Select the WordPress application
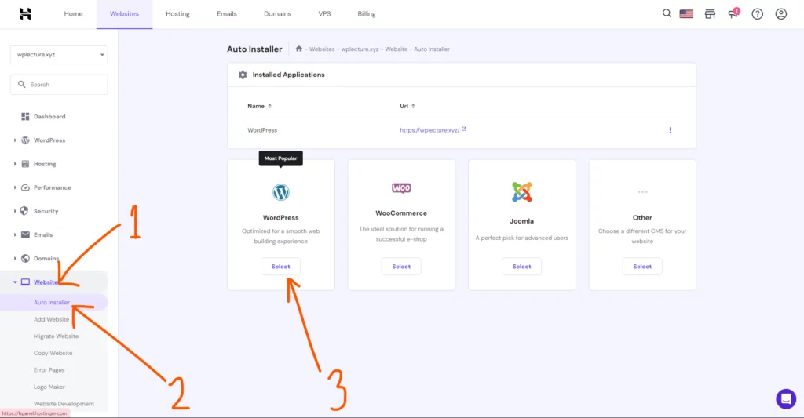This screenshot has width=804, height=418. click(x=280, y=267)
